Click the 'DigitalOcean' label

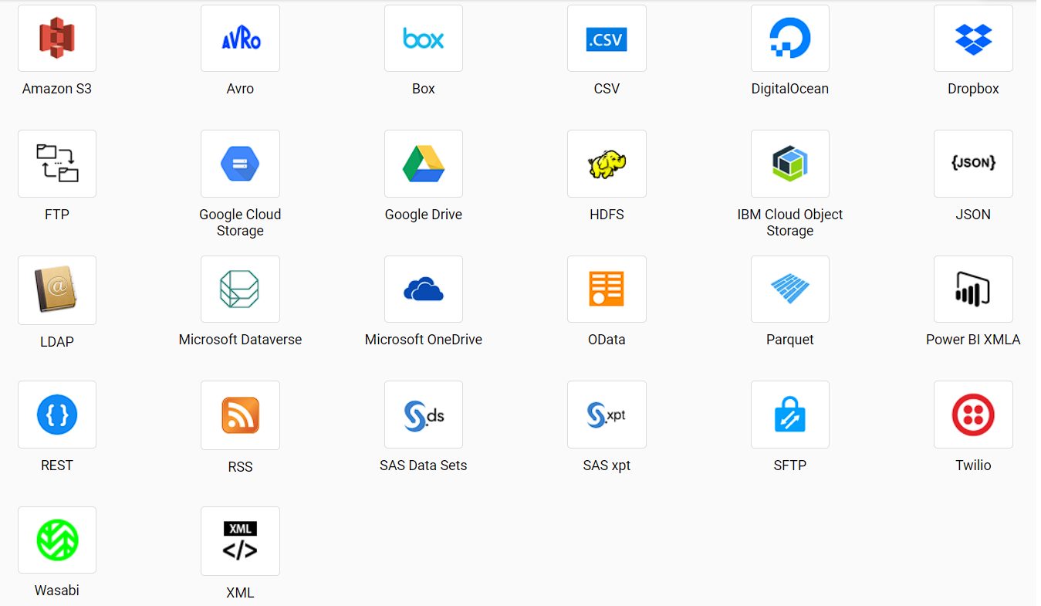tap(790, 89)
